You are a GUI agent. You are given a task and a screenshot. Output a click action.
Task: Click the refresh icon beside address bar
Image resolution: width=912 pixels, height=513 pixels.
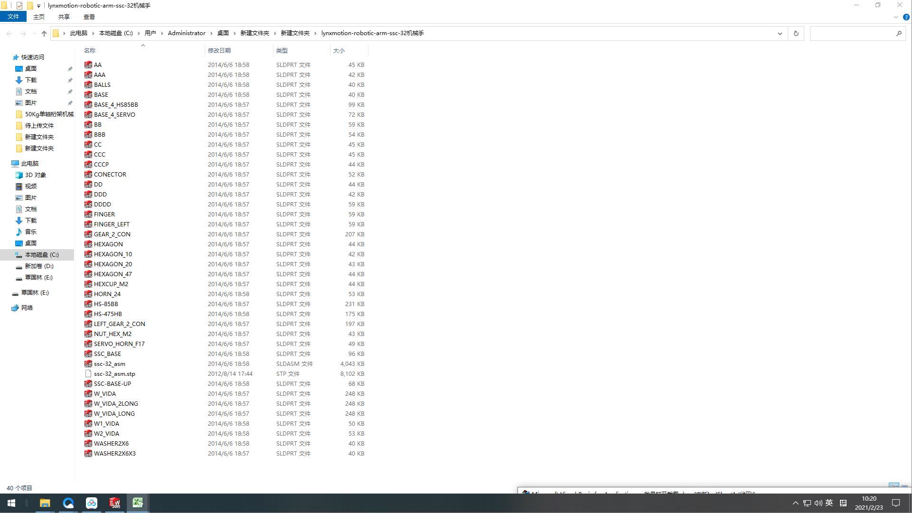[x=796, y=33]
